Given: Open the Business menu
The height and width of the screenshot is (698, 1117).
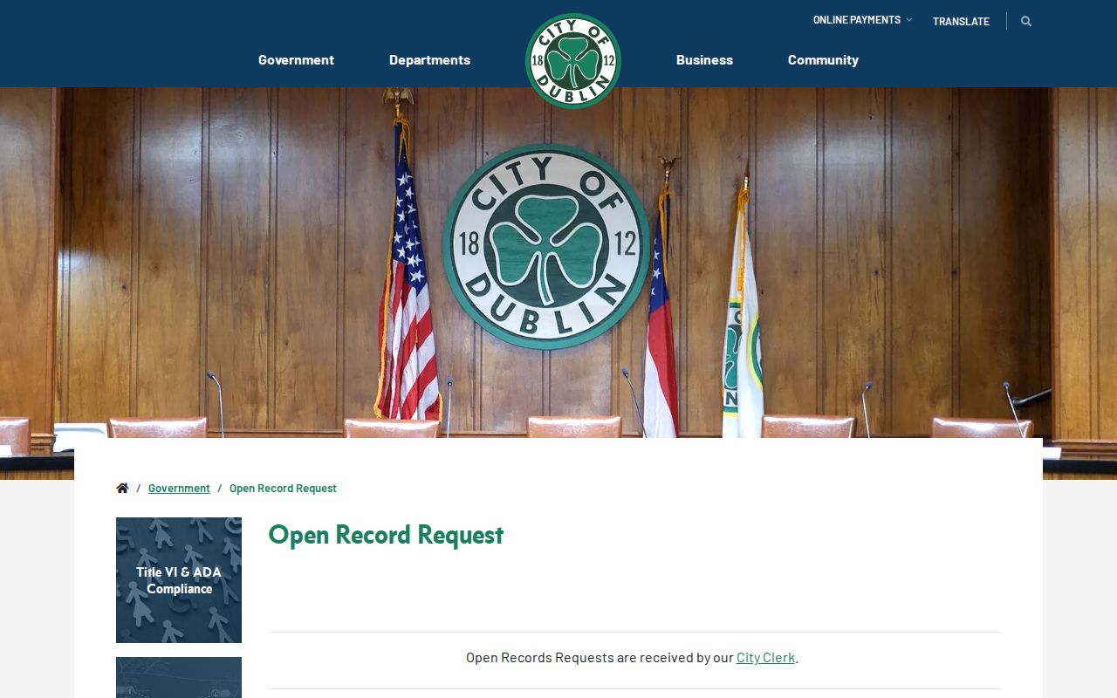Looking at the screenshot, I should click(704, 59).
